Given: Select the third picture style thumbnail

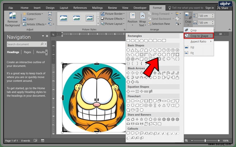Looking at the screenshot, I should [x=90, y=18].
